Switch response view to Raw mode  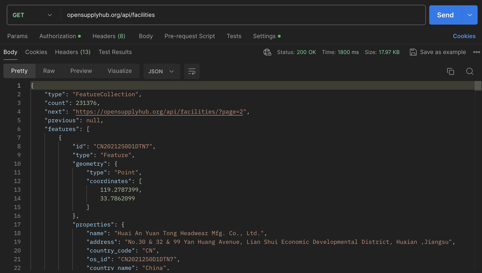pos(49,71)
